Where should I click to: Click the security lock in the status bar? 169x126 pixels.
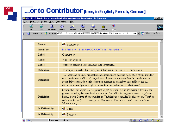tap(24, 120)
